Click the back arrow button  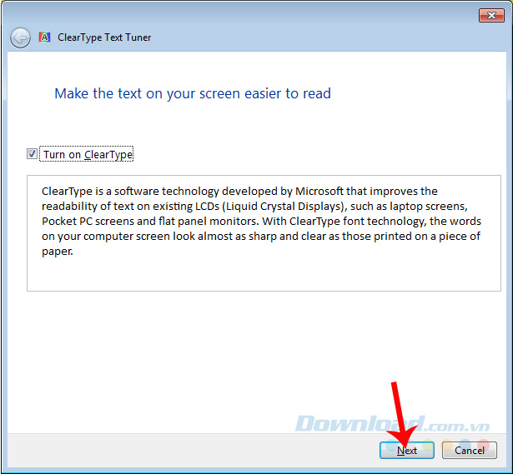pos(20,37)
